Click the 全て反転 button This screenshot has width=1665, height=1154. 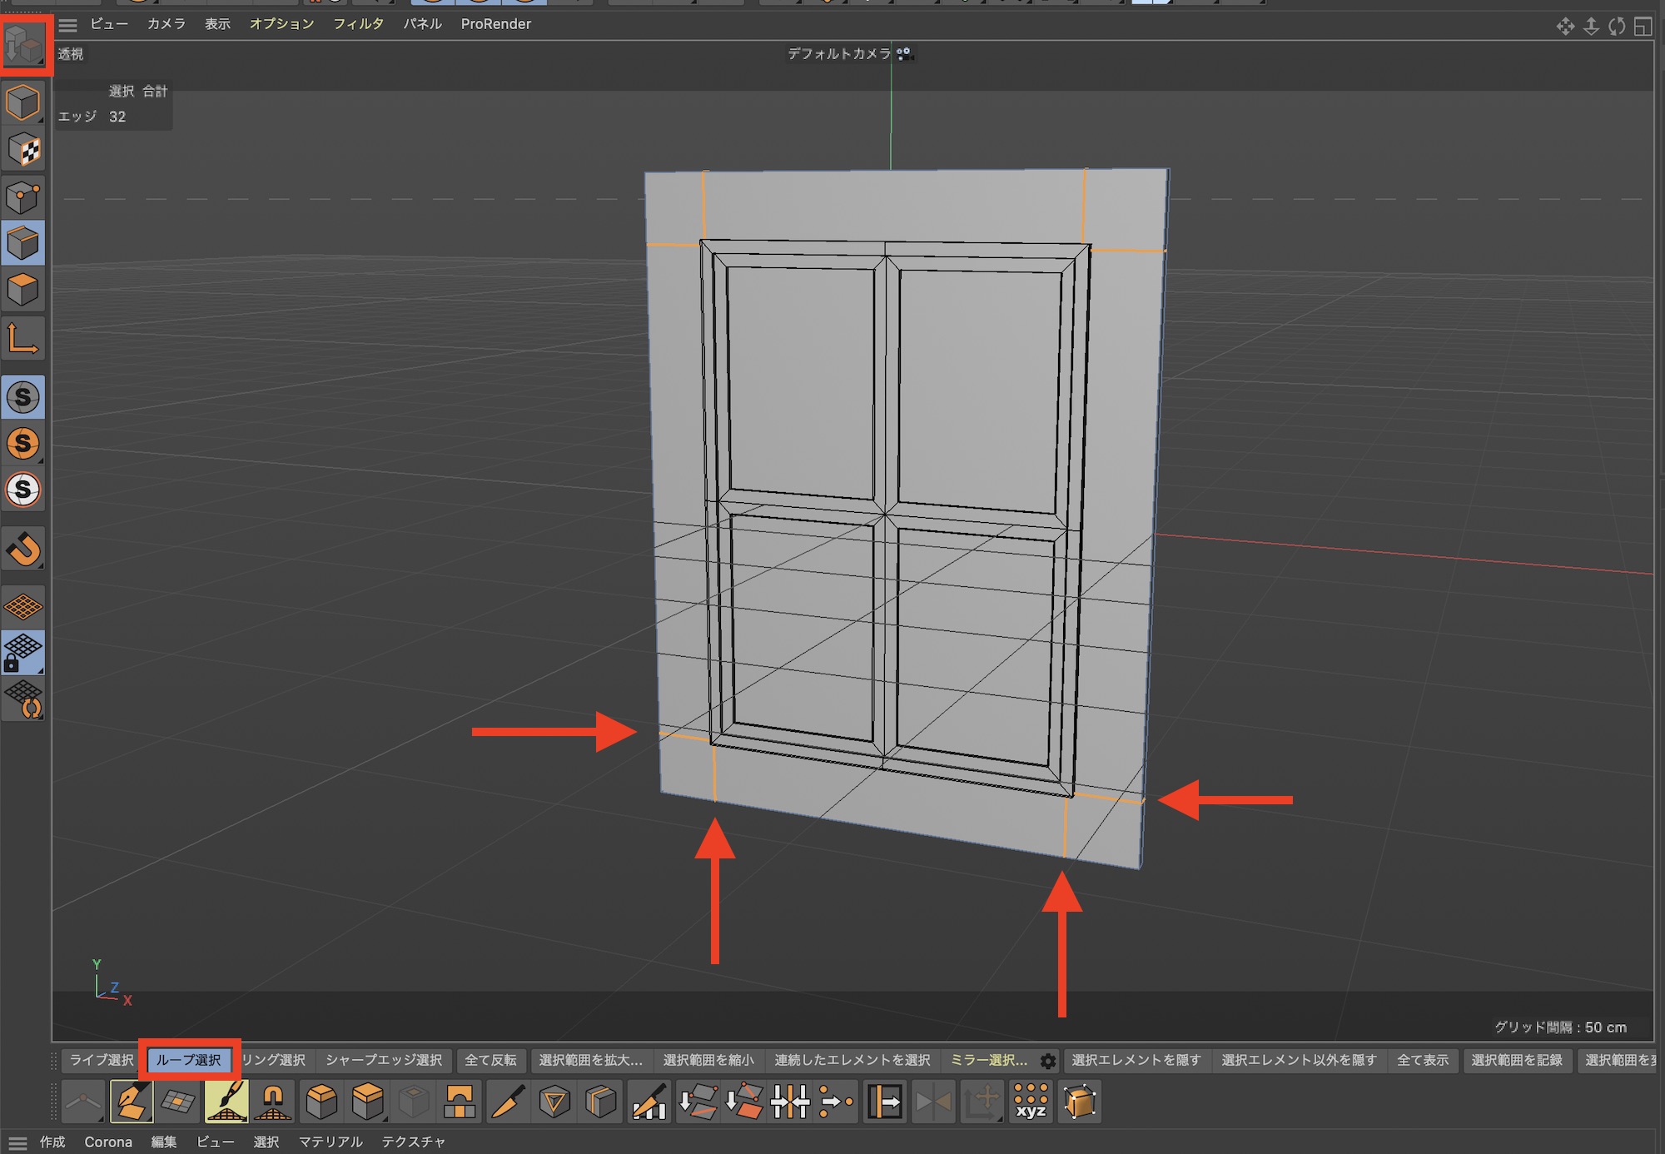coord(490,1060)
